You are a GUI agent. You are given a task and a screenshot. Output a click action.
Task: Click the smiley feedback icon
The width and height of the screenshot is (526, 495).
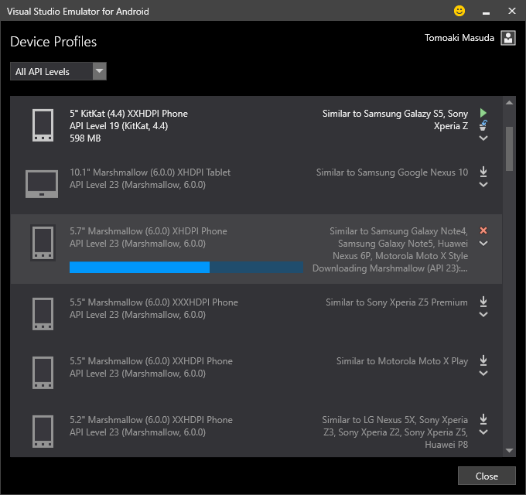459,11
